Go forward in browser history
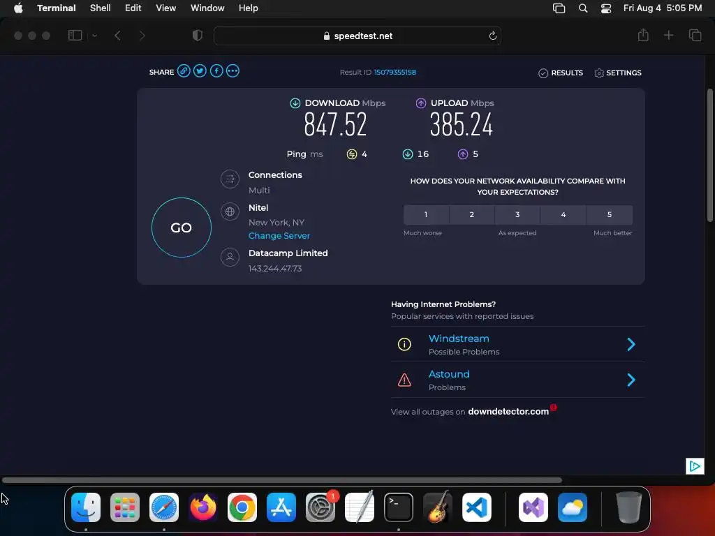The image size is (715, 536). [x=142, y=35]
